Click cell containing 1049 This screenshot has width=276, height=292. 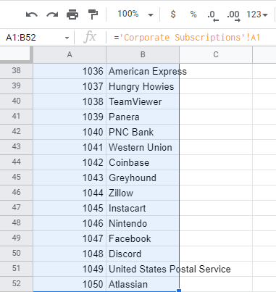(x=70, y=269)
